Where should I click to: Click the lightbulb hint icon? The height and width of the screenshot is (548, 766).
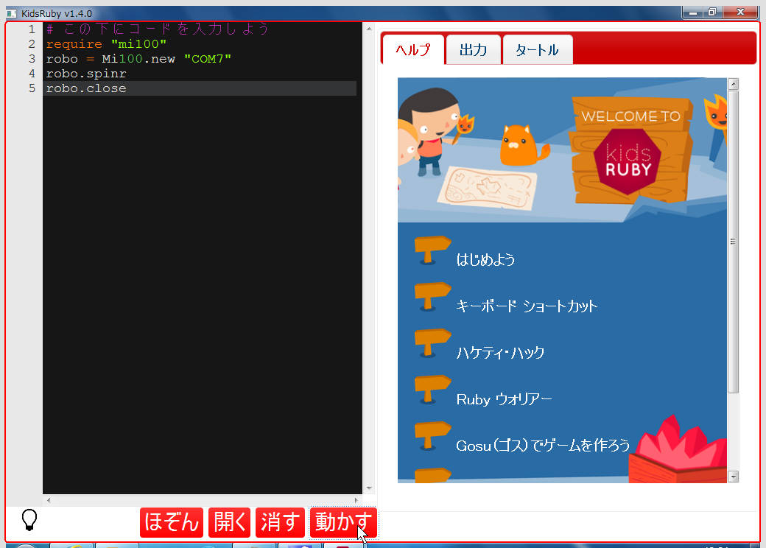tap(29, 520)
